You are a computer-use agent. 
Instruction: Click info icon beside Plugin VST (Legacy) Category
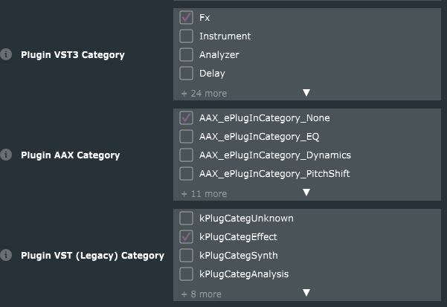pyautogui.click(x=7, y=255)
